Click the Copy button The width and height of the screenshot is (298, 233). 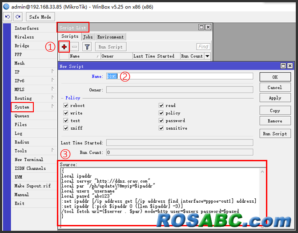click(275, 110)
